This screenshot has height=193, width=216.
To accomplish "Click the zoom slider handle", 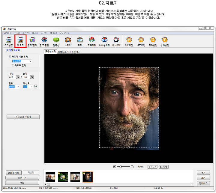I will pos(121,167).
